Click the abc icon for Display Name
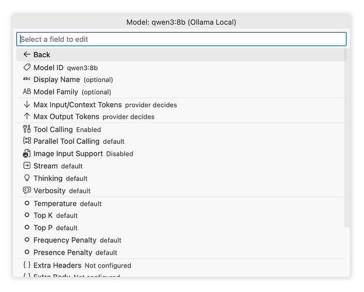Screen dimensions: 364x292 coord(27,79)
